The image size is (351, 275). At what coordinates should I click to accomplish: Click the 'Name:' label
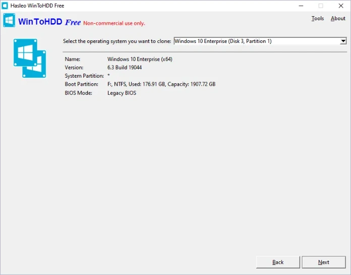(x=72, y=59)
